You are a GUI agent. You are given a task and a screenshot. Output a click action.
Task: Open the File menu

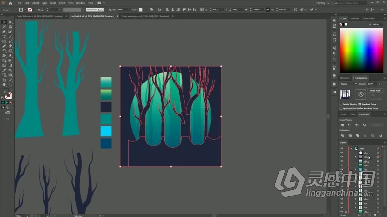point(20,3)
